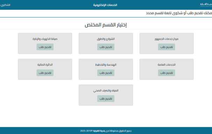Select the الدائرة المالية card title
Screen dimensions: 212x134
point(45,65)
